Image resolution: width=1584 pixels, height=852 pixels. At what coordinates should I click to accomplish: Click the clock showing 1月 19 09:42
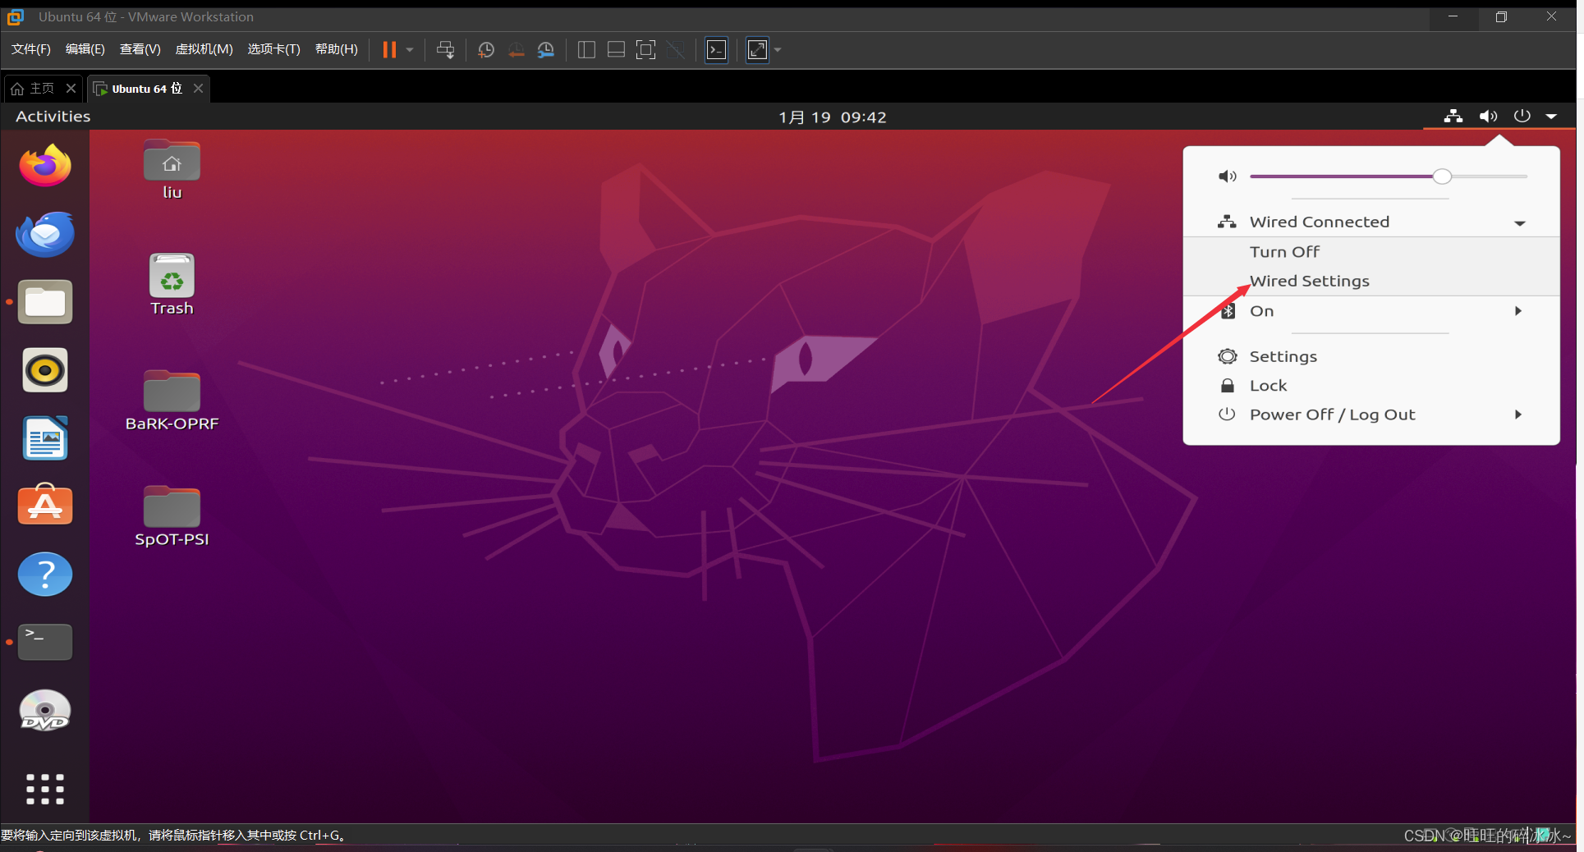[x=833, y=117]
